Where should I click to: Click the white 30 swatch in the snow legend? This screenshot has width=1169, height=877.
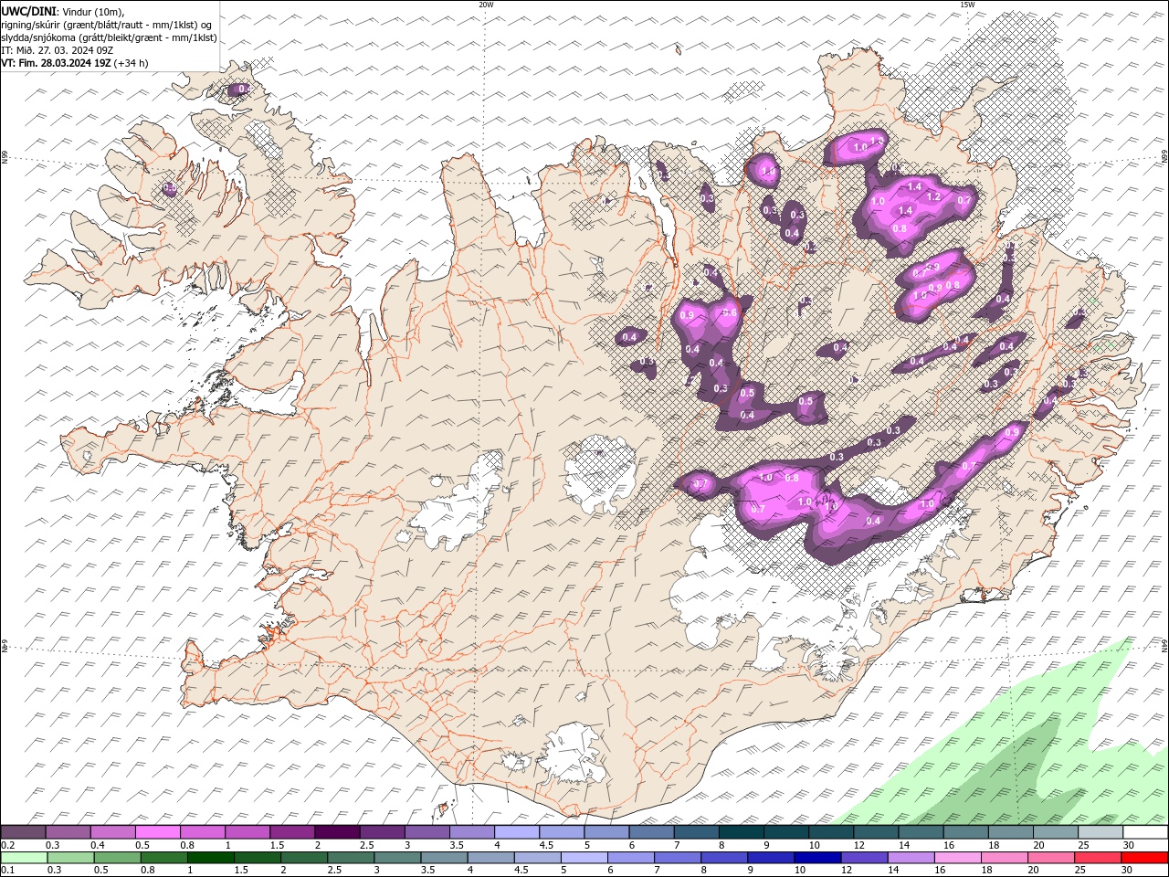pos(1144,832)
